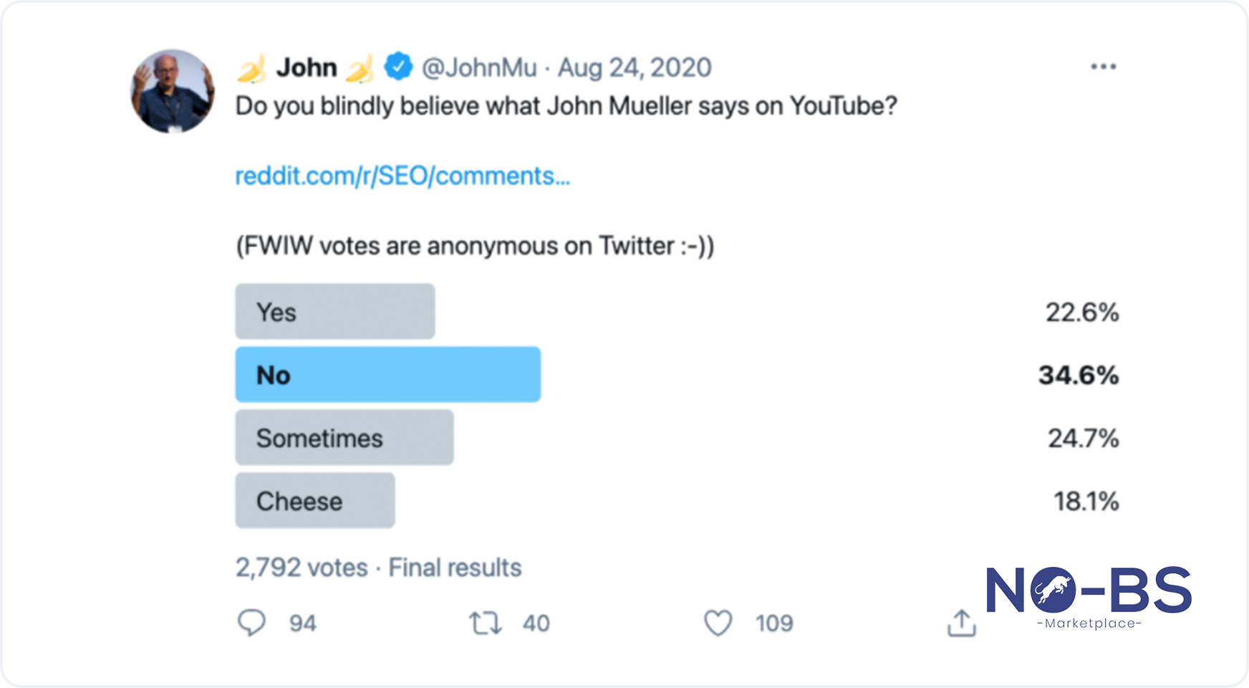
Task: Open the three-dot more options menu
Action: coord(1103,67)
